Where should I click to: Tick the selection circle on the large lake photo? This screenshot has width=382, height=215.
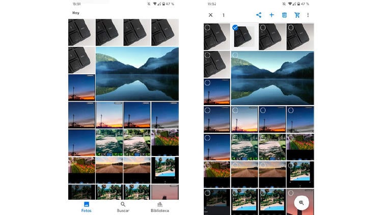235,55
